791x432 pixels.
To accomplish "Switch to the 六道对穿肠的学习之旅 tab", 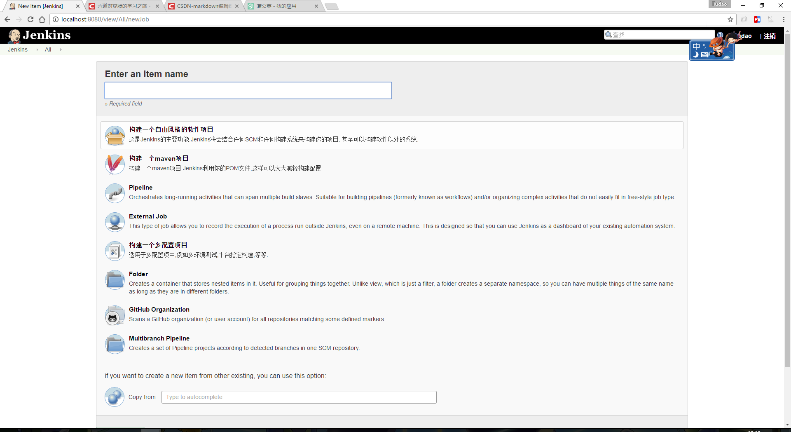I will click(123, 6).
